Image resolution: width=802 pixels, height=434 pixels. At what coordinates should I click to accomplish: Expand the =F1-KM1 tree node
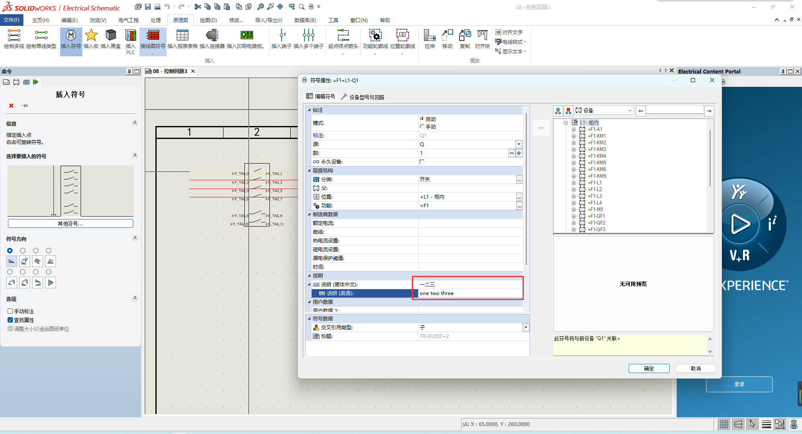(x=574, y=136)
